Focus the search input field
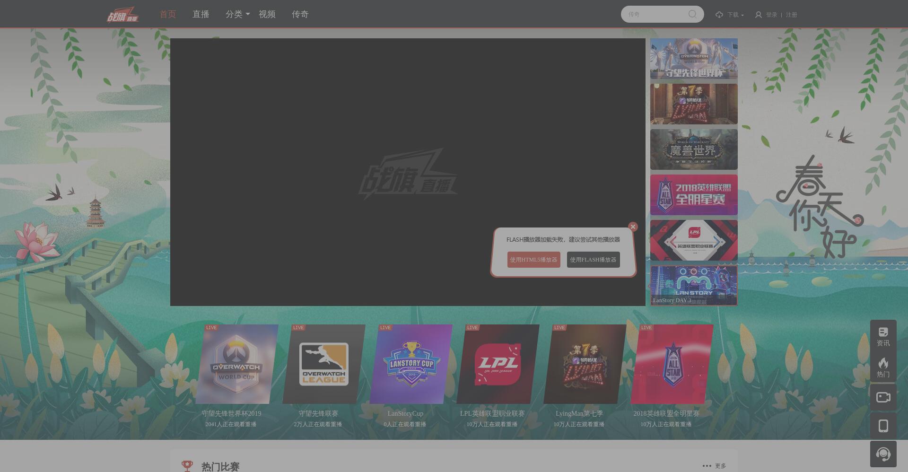Screen dimensions: 908x472 (x=655, y=14)
